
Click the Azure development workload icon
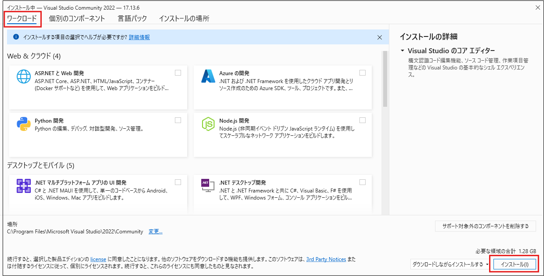pos(207,76)
